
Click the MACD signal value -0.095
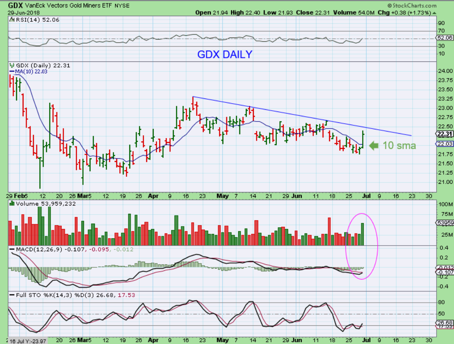(x=99, y=250)
